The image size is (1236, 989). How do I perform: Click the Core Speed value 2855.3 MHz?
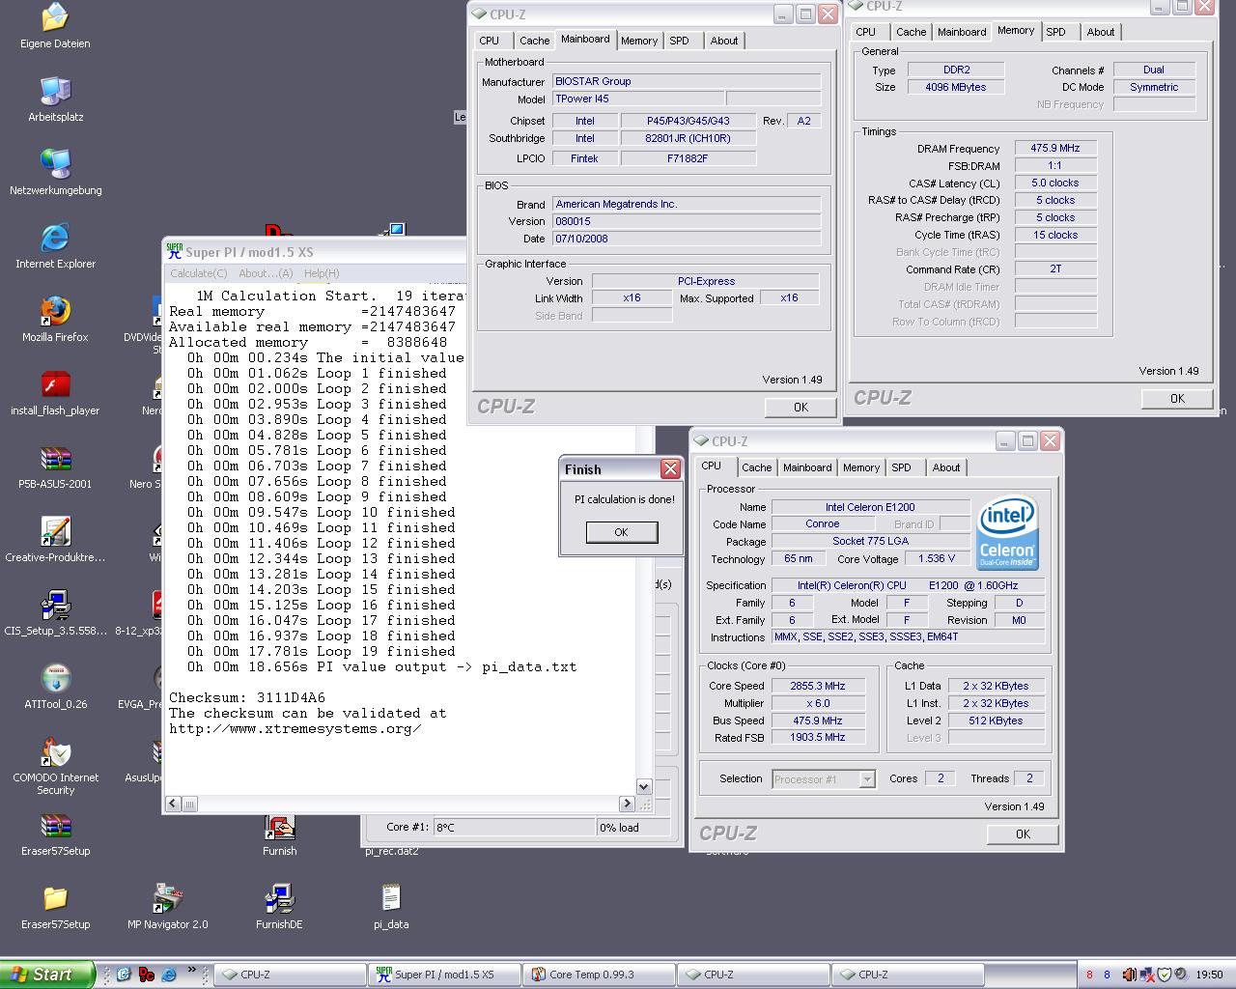click(x=818, y=686)
